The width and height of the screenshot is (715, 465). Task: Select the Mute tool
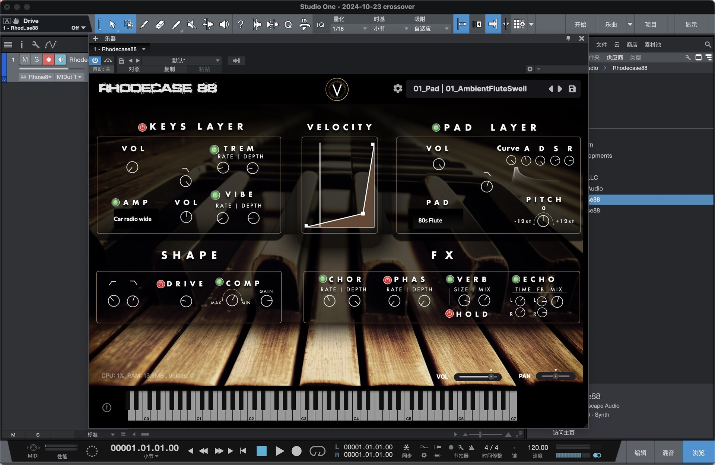(192, 25)
